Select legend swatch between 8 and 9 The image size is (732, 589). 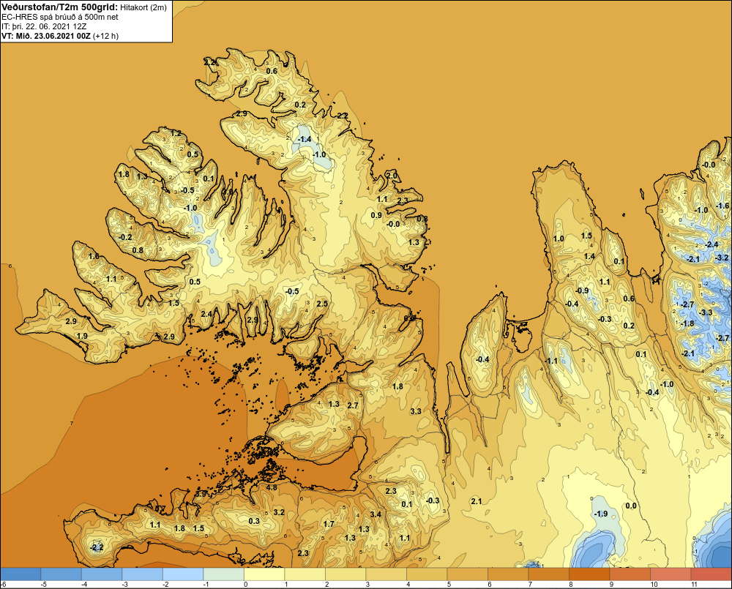click(589, 574)
